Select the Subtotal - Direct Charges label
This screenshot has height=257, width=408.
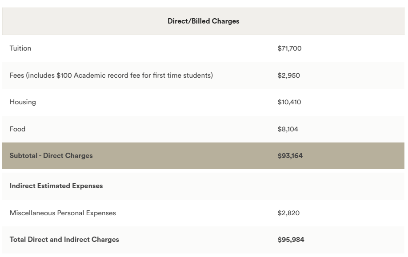[51, 156]
